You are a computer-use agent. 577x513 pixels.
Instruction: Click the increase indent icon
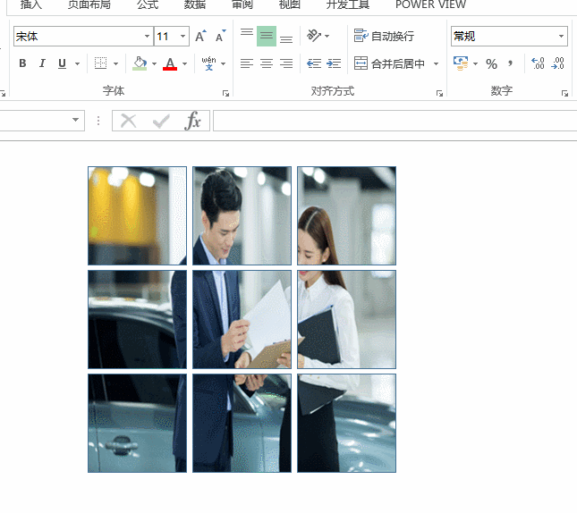point(334,63)
